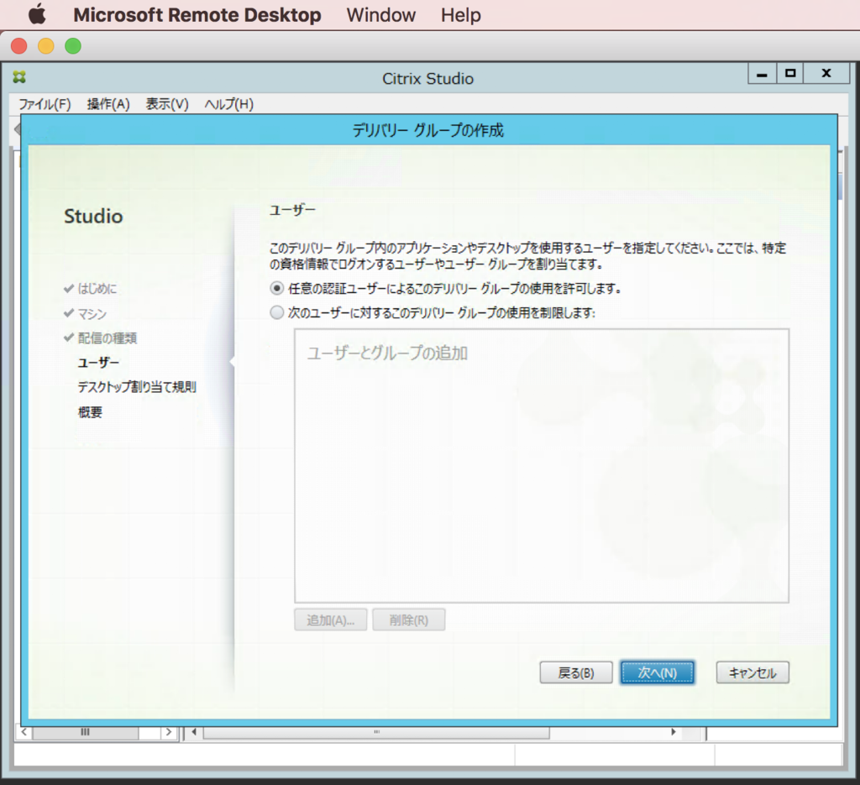Click the ユーザー section heading

[x=292, y=210]
